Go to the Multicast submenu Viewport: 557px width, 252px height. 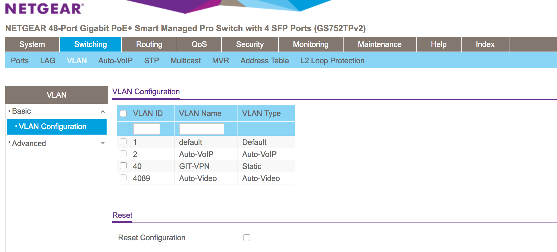coord(186,61)
